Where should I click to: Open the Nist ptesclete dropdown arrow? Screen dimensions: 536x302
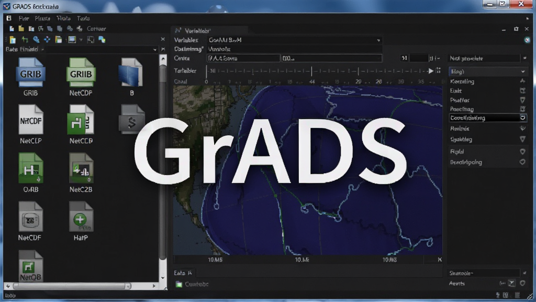coord(524,59)
